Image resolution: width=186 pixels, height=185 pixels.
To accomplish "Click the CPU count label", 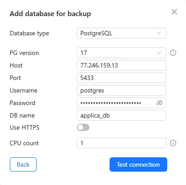I will [x=24, y=143].
